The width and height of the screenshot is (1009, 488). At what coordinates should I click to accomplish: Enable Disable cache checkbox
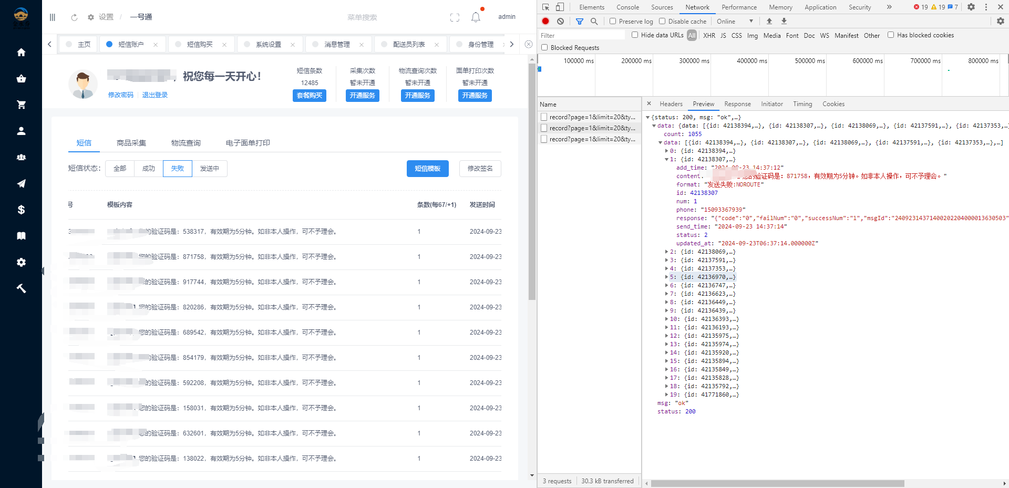tap(662, 22)
